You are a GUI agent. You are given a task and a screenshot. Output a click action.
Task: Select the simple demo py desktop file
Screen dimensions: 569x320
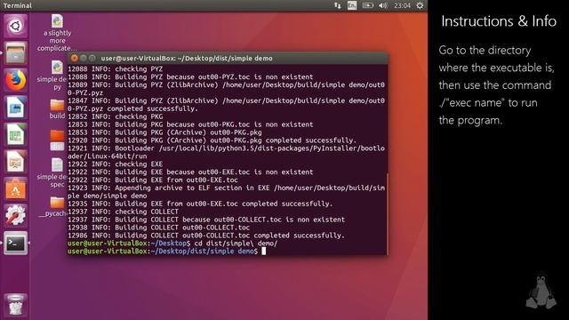[x=54, y=76]
